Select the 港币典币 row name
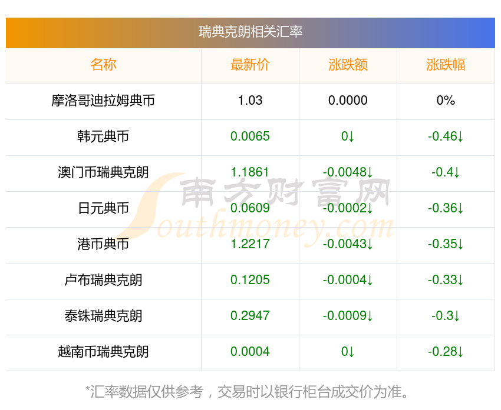 103,244
